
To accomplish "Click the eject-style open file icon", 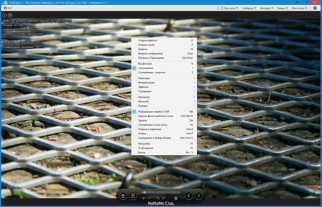I will coord(123,196).
